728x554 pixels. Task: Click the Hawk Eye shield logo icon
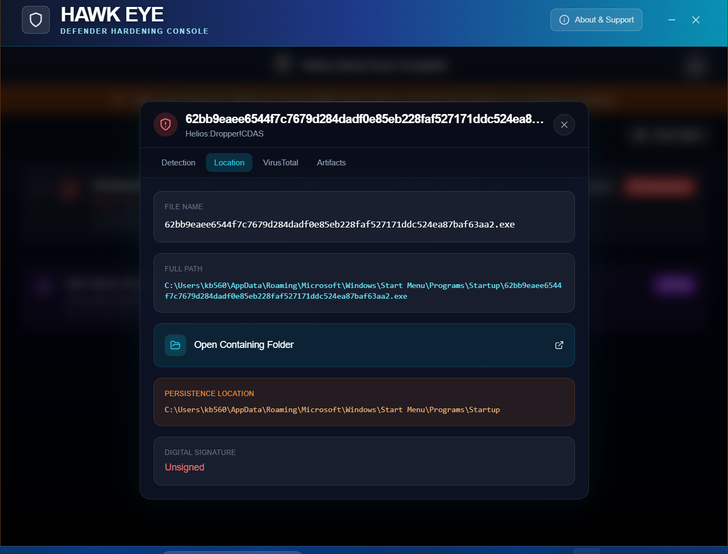click(x=36, y=20)
